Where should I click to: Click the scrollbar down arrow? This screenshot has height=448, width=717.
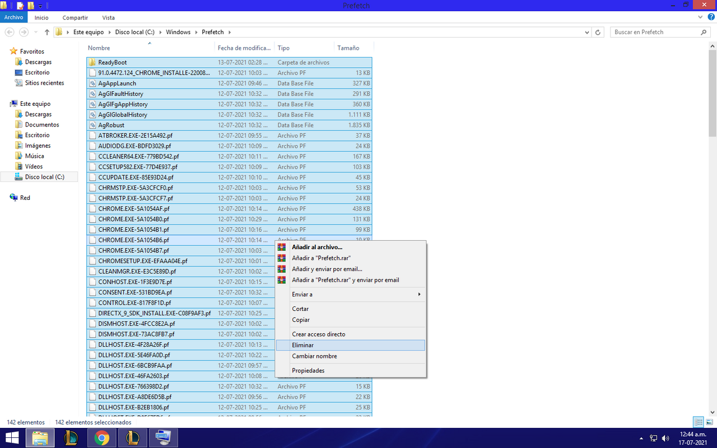click(x=713, y=412)
